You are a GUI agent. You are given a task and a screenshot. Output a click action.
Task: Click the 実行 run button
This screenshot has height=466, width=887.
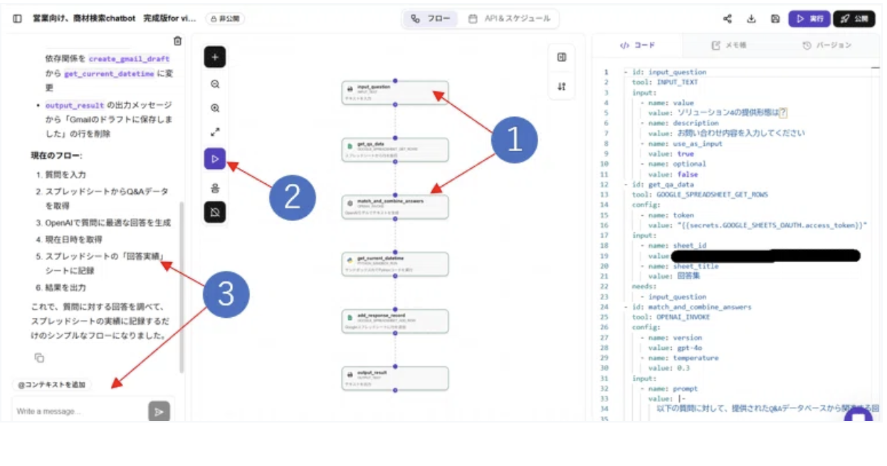click(x=809, y=19)
